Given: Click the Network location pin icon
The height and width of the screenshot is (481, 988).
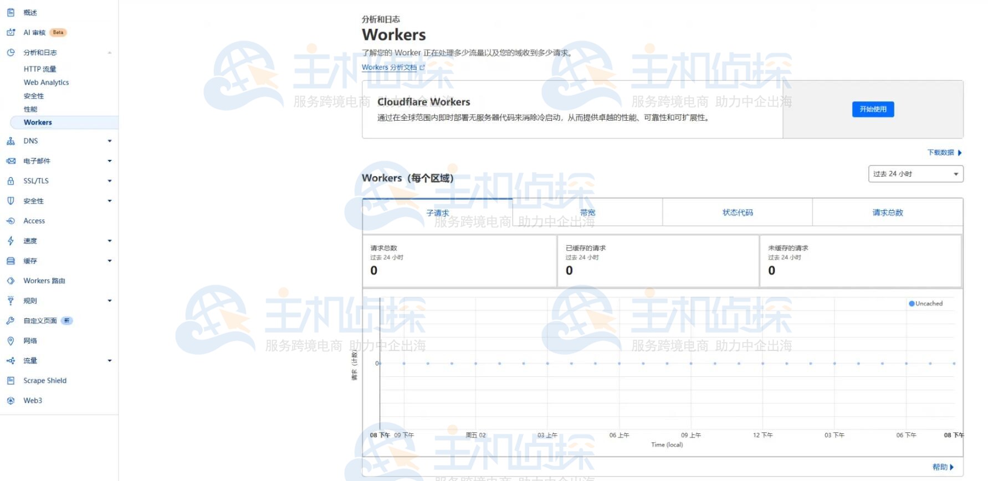Looking at the screenshot, I should tap(11, 340).
